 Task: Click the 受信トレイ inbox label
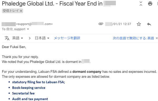[x=11, y=11]
